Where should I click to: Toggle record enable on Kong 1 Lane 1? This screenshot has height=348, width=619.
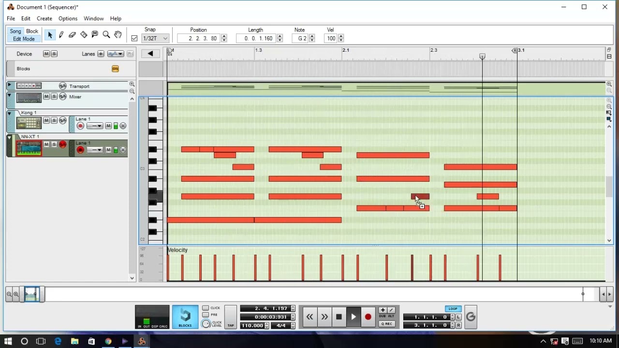(x=80, y=126)
